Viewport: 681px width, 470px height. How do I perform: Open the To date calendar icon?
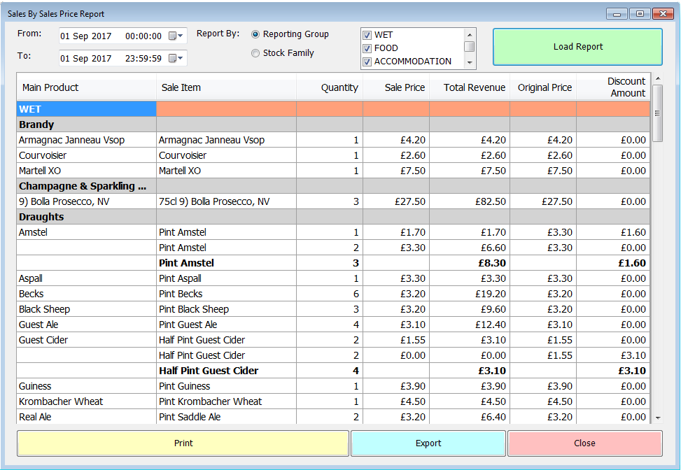[x=172, y=58]
